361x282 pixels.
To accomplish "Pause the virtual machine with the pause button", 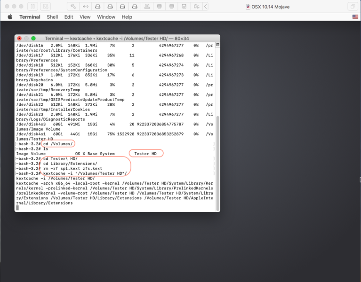I will 32,7.
